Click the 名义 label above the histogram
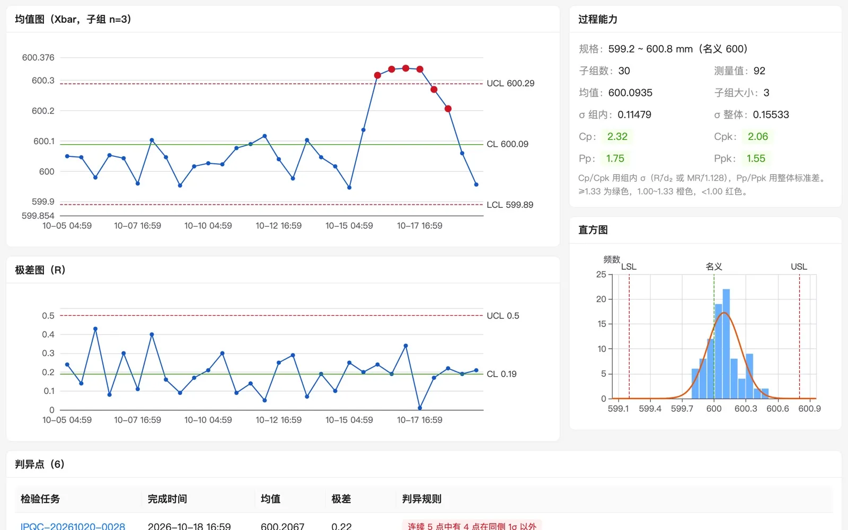 tap(714, 267)
